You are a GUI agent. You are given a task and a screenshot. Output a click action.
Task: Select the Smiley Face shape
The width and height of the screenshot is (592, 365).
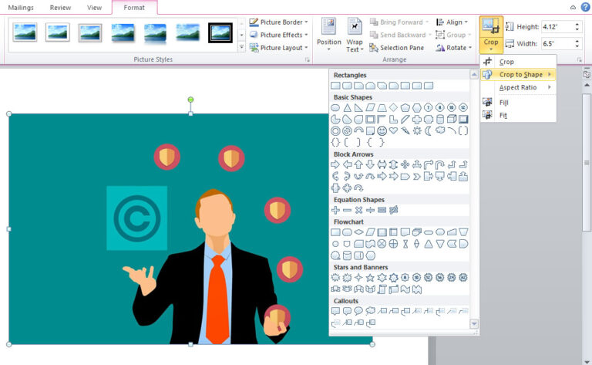pyautogui.click(x=382, y=130)
